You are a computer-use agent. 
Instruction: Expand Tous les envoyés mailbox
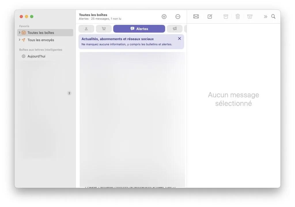click(x=19, y=40)
